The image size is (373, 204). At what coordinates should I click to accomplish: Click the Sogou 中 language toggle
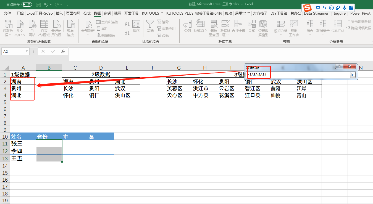(x=318, y=8)
